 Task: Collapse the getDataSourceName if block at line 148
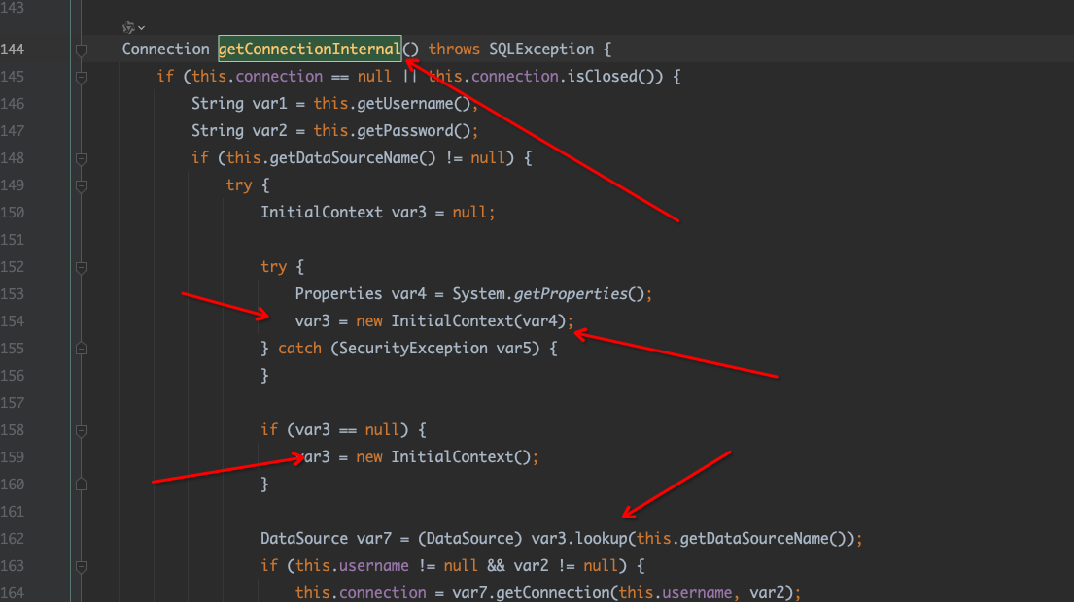coord(82,158)
